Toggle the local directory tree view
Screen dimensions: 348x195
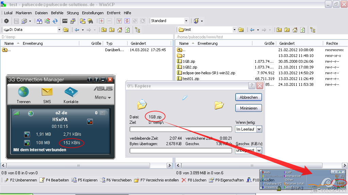tap(137, 30)
